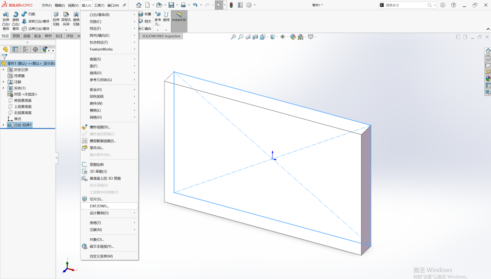Select the Sweep (扫描) tool
Image resolution: width=491 pixels, height=279 pixels.
(x=28, y=14)
